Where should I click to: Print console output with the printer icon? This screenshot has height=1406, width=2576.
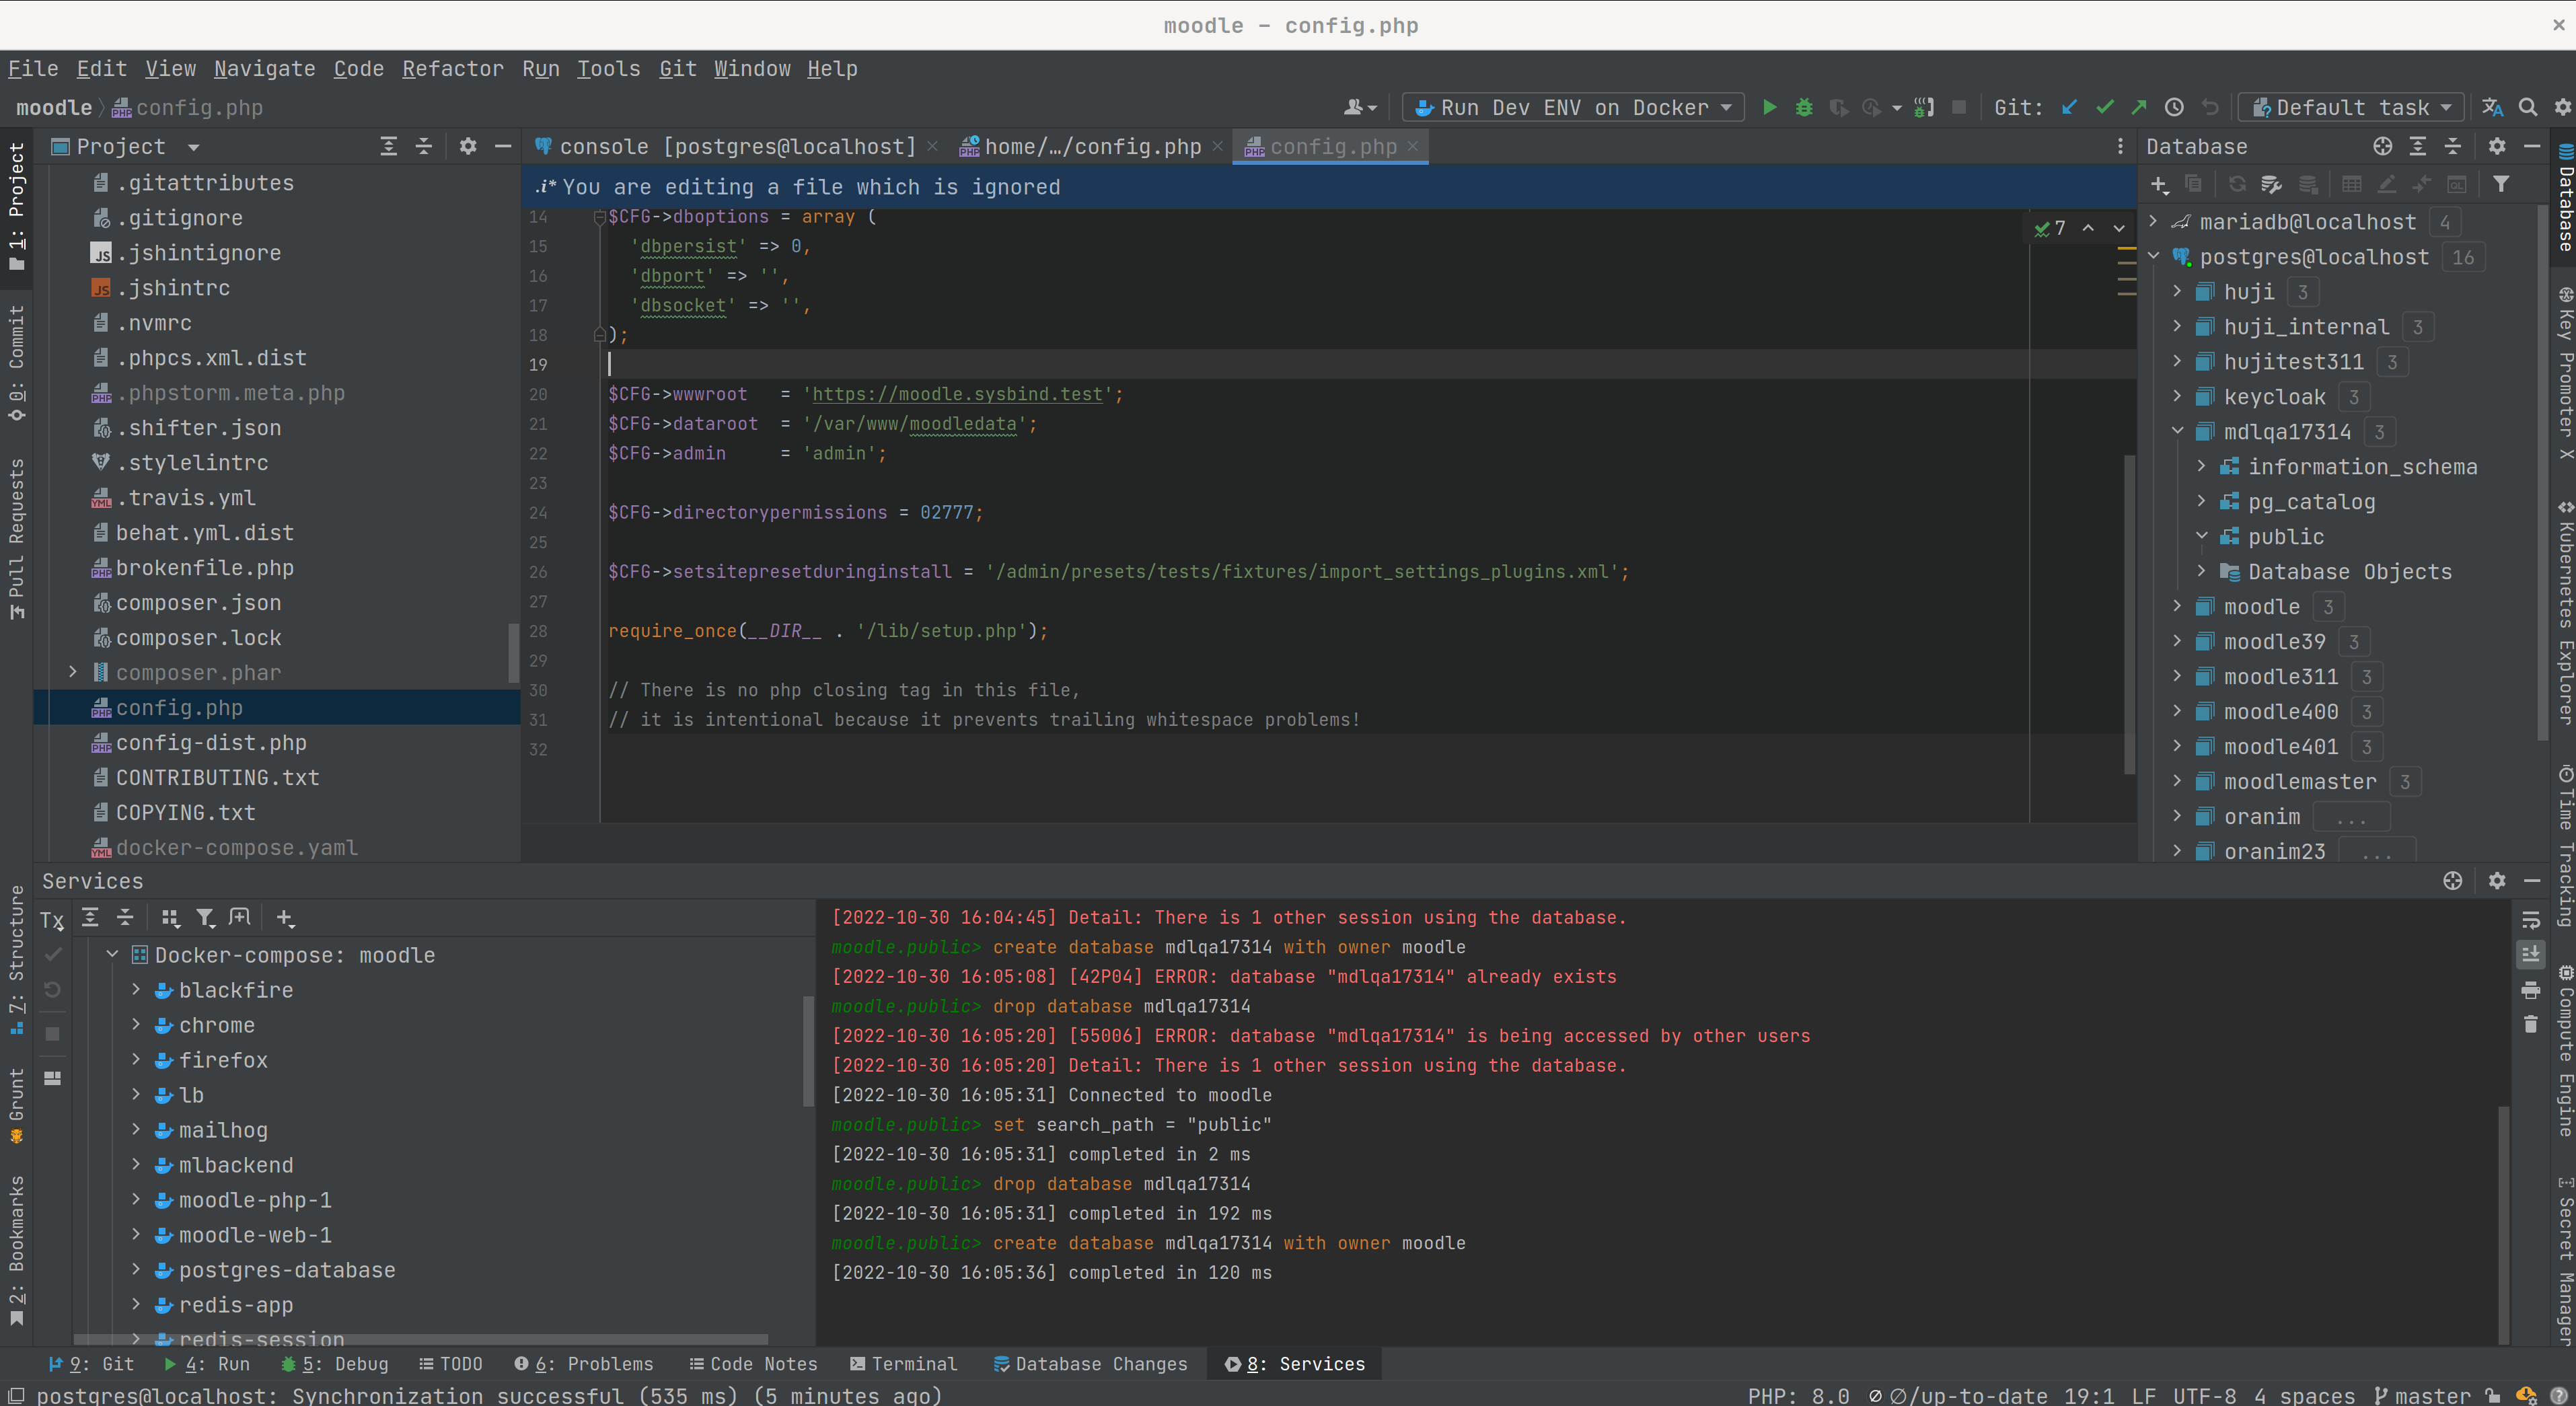(2530, 990)
